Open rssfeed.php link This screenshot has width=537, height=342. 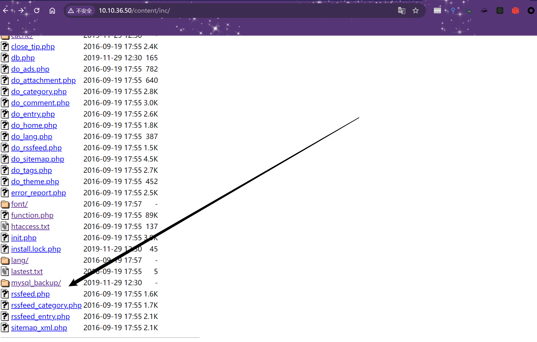point(30,294)
